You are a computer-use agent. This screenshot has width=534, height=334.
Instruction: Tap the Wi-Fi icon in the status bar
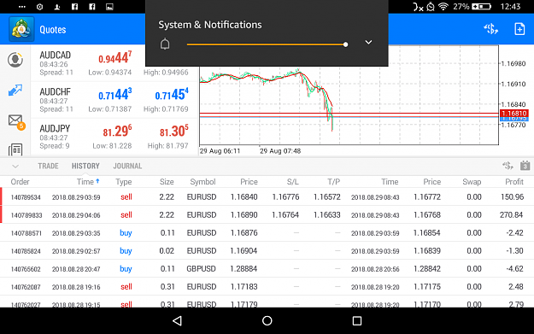pyautogui.click(x=443, y=7)
